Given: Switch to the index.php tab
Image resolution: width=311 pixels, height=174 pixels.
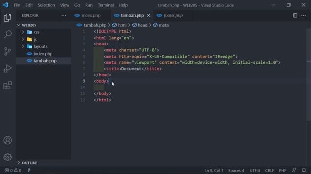Looking at the screenshot, I should tap(91, 15).
